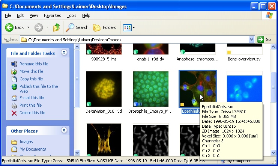Click the Images folder icon in Other Places
The image size is (278, 166).
click(x=14, y=142)
